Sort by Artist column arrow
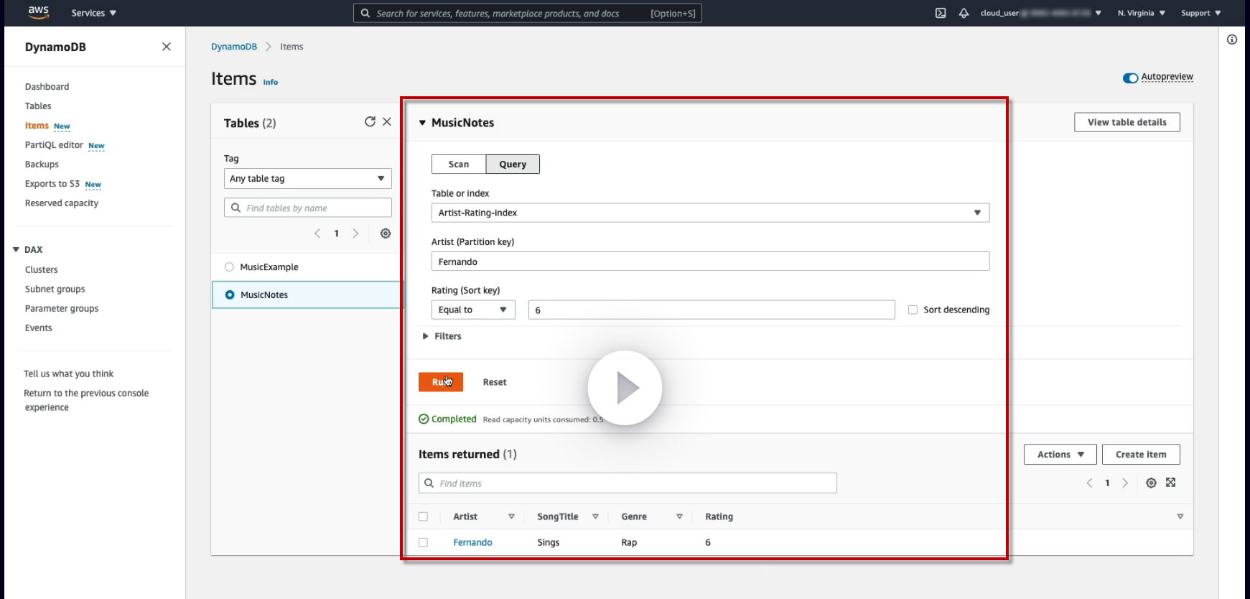The height and width of the screenshot is (599, 1250). coord(511,516)
